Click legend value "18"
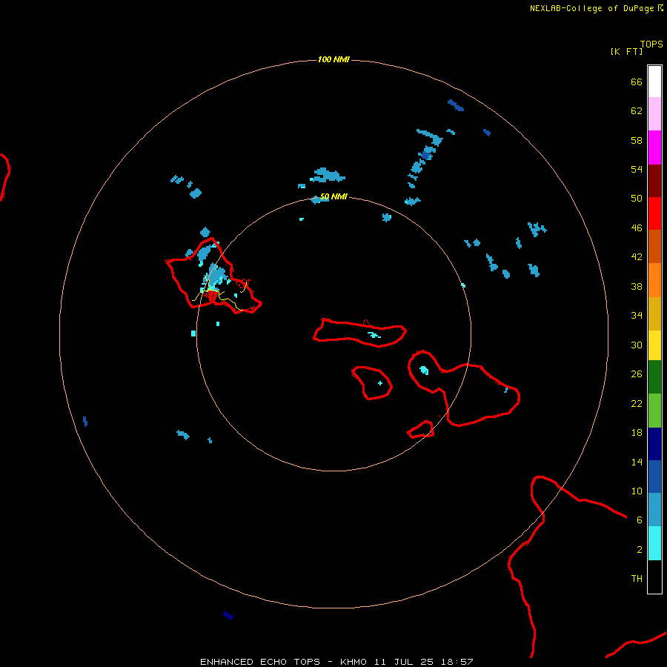 point(637,433)
